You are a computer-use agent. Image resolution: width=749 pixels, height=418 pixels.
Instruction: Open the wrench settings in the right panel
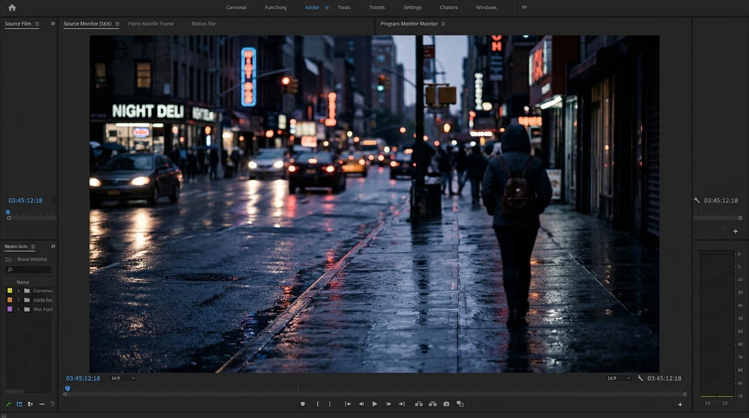coord(697,200)
